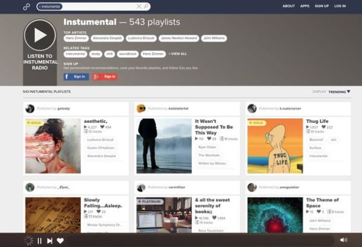Pause the current track in the player bar
The height and width of the screenshot is (247, 362).
pos(40,240)
